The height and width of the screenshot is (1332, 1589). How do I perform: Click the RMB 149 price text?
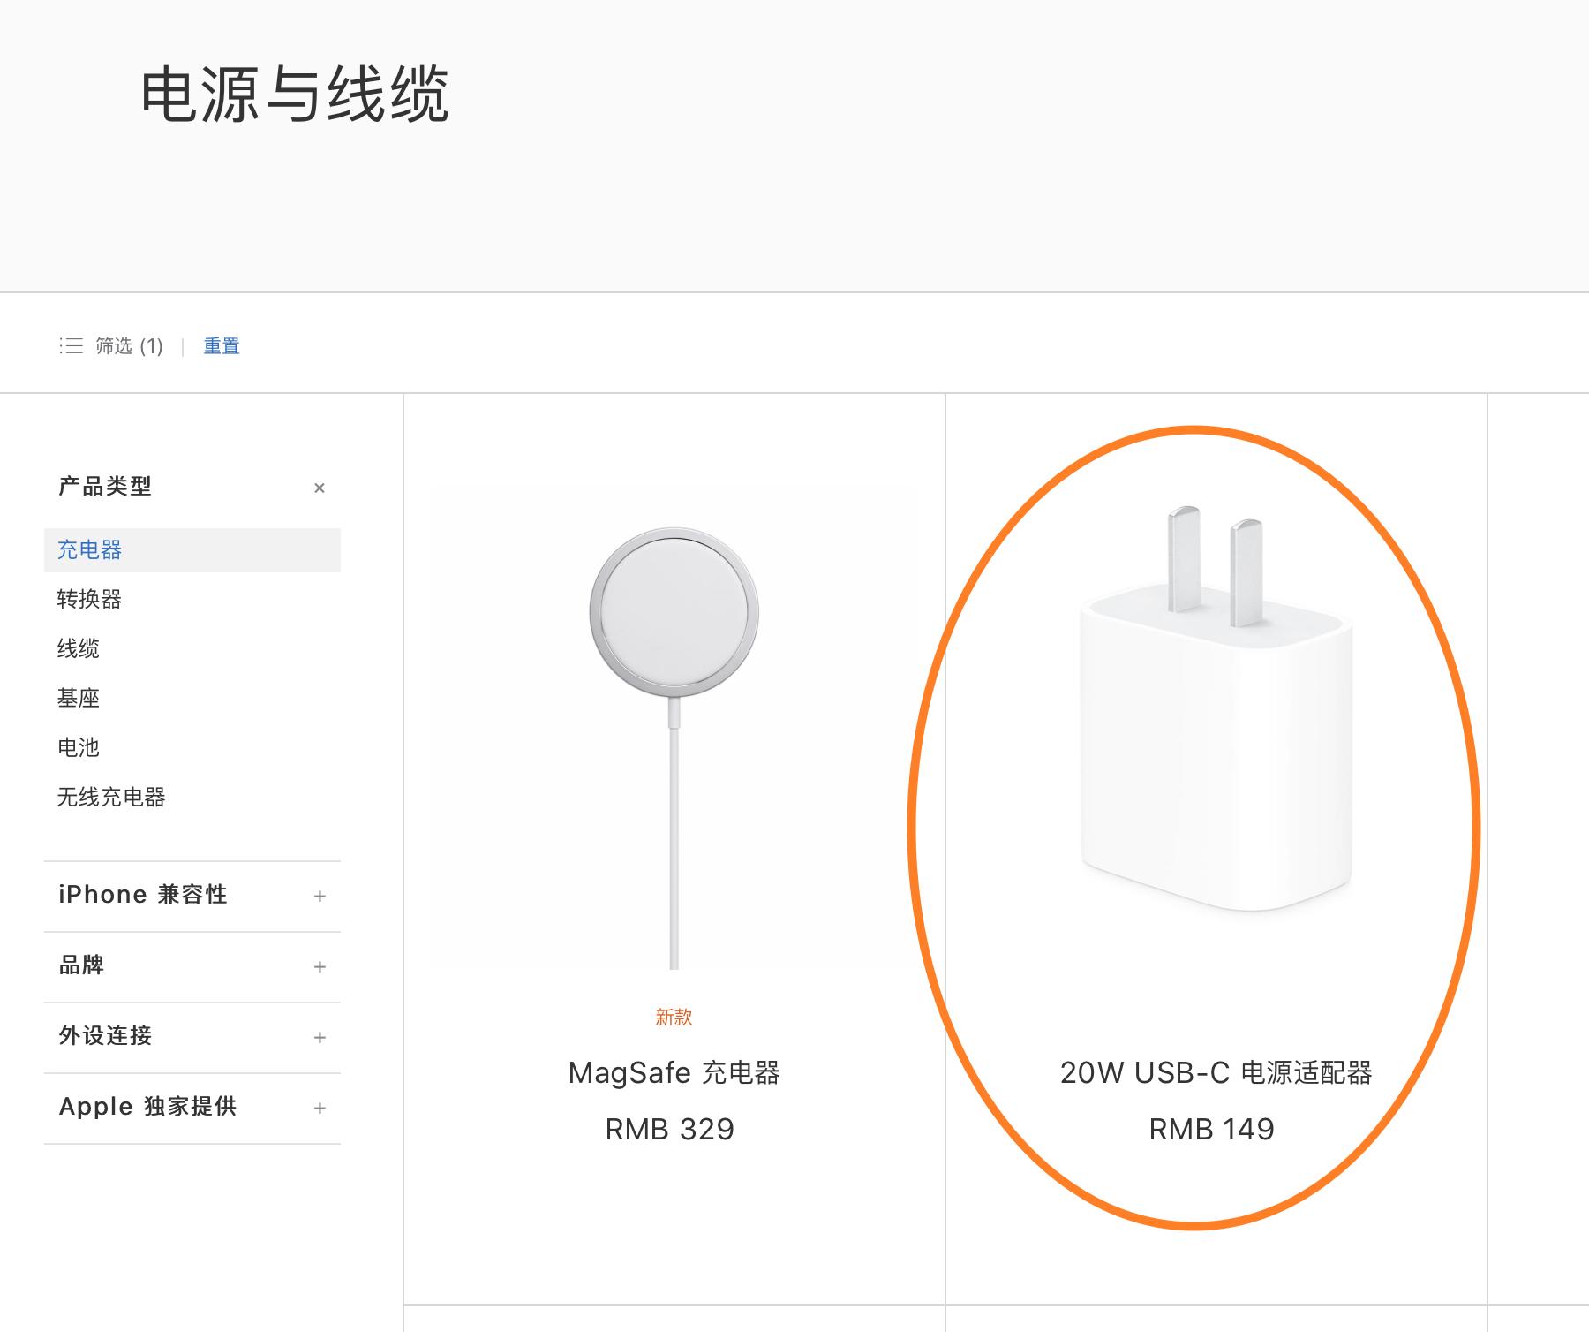1211,1130
